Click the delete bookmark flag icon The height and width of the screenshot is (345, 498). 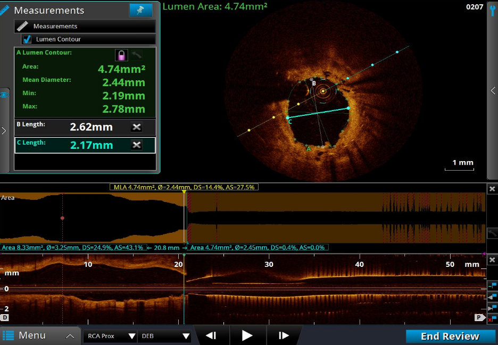492,318
